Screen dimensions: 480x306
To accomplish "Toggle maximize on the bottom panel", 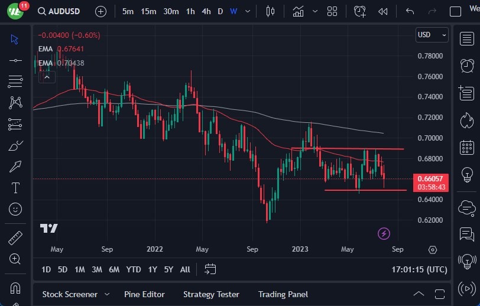I will pyautogui.click(x=439, y=294).
